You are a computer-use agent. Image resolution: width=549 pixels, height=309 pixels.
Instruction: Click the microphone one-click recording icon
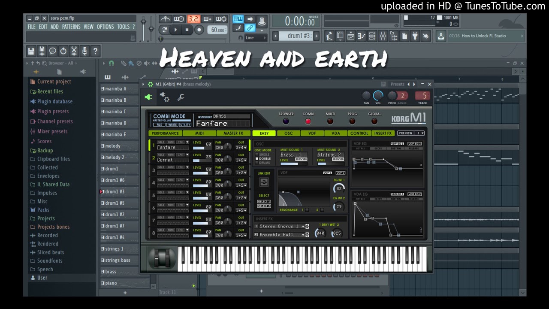coord(84,51)
